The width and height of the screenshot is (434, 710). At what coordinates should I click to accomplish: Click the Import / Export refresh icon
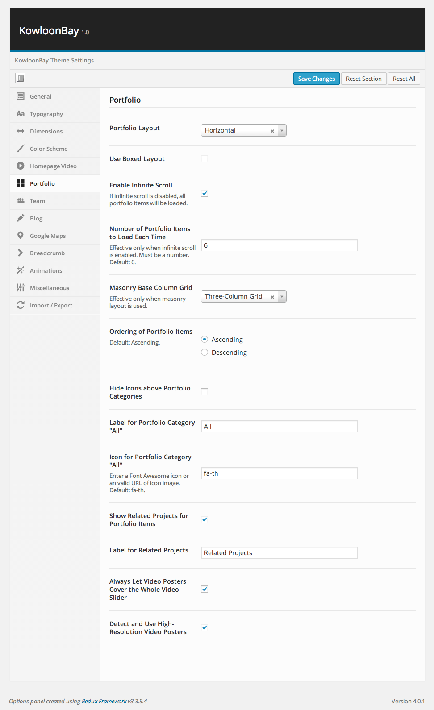21,305
